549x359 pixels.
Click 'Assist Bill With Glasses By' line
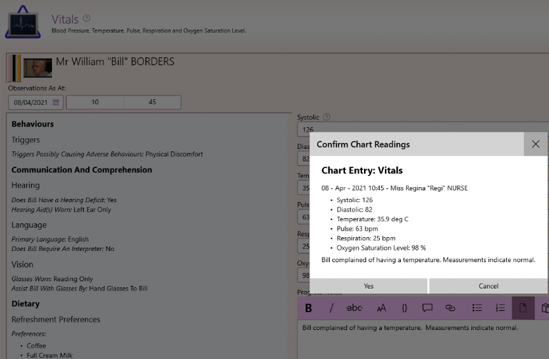(x=79, y=289)
